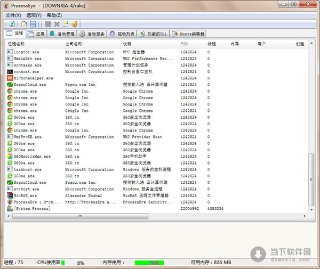Viewport: 320px width, 269px height.
Task: Sort by the 说明 column header
Action: click(x=149, y=44)
